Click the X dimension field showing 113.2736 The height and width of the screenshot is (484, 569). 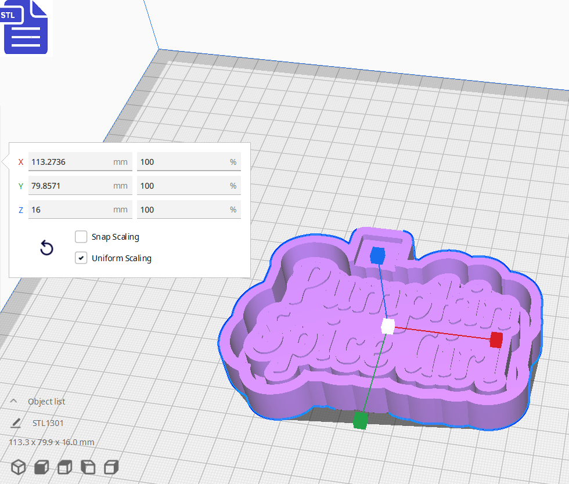(80, 161)
